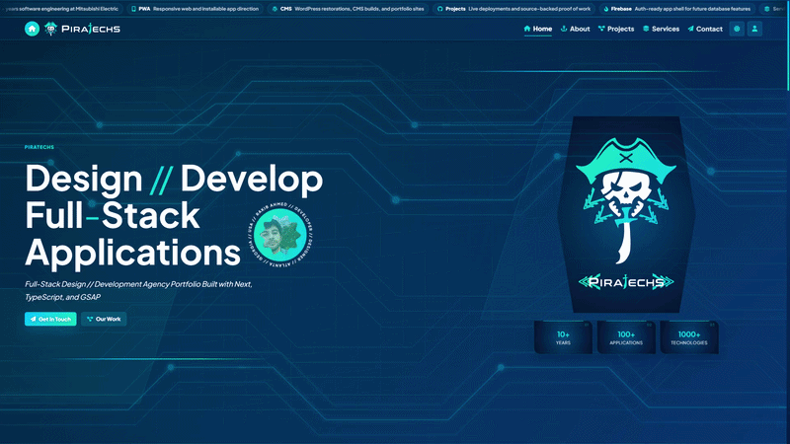The image size is (790, 444).
Task: Select the 10+ Years stat card
Action: 563,337
